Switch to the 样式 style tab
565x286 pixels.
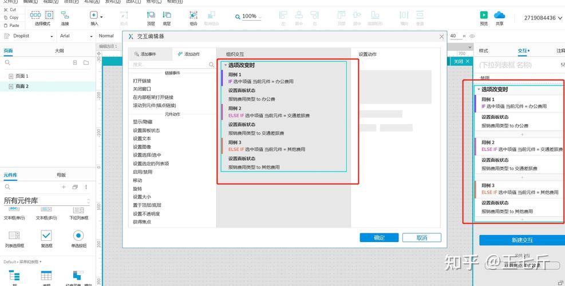tap(484, 51)
